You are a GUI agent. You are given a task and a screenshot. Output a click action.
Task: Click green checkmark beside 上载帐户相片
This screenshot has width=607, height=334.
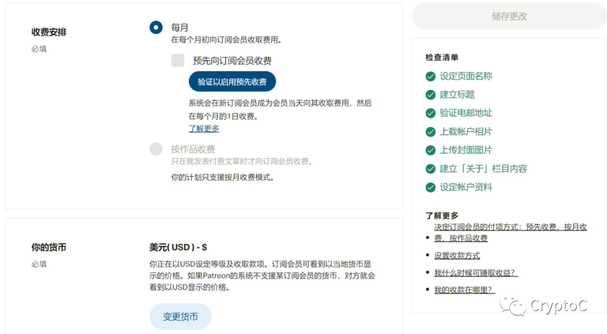click(x=431, y=132)
